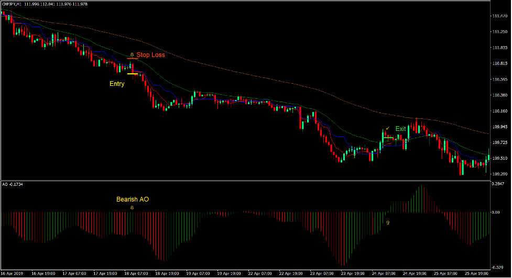Click the 19 Apr 07:00 time label
Viewport: 512px width, 278px height.
(x=198, y=273)
